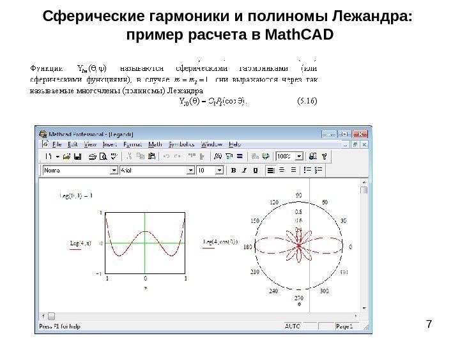The image size is (460, 345).
Task: Click the Help question mark icon
Action: (x=324, y=157)
